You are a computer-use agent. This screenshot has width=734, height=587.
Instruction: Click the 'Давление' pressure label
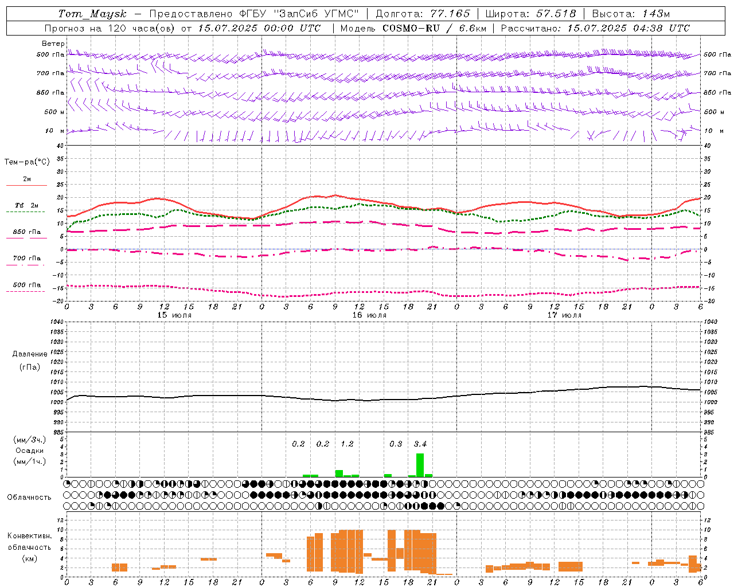tap(30, 354)
